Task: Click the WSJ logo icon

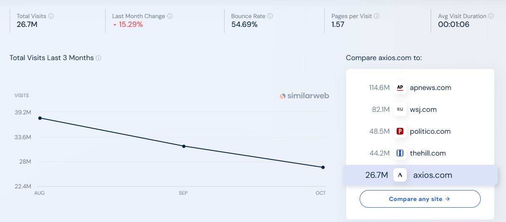Action: click(x=400, y=110)
